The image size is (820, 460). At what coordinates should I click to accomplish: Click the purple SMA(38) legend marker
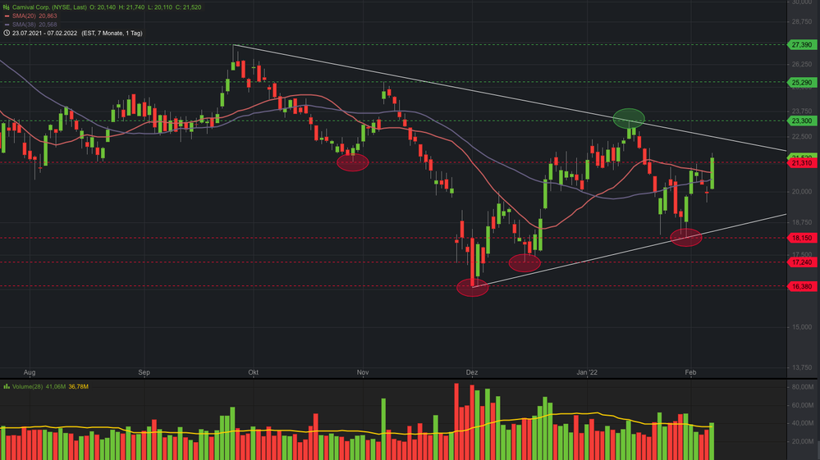click(7, 24)
